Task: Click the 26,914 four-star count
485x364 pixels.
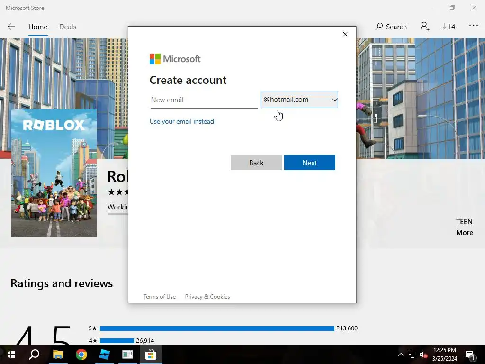Action: [x=145, y=341]
